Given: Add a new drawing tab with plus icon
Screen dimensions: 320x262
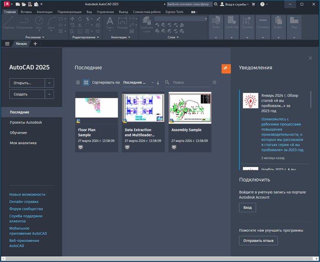Looking at the screenshot, I should pos(36,44).
